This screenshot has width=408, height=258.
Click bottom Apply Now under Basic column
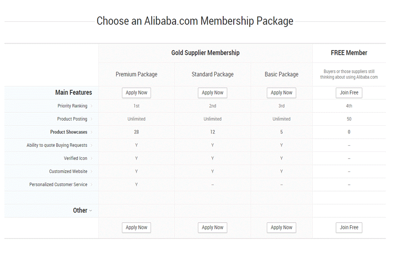pos(281,228)
